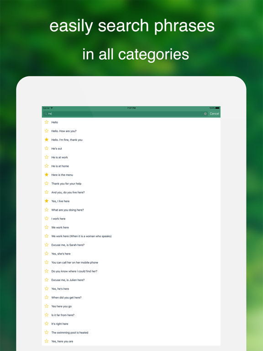Viewport: 263px width, 351px height.
Task: Click the search magnifier icon
Action: click(46, 114)
